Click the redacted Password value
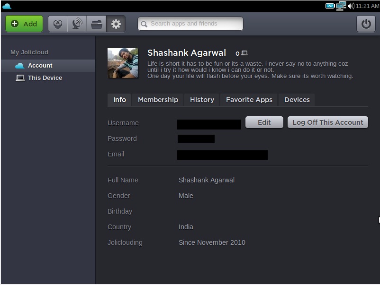The image size is (380, 285). (196, 139)
